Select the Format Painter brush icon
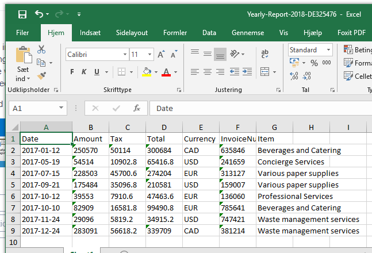Image resolution: width=372 pixels, height=253 pixels. point(41,75)
